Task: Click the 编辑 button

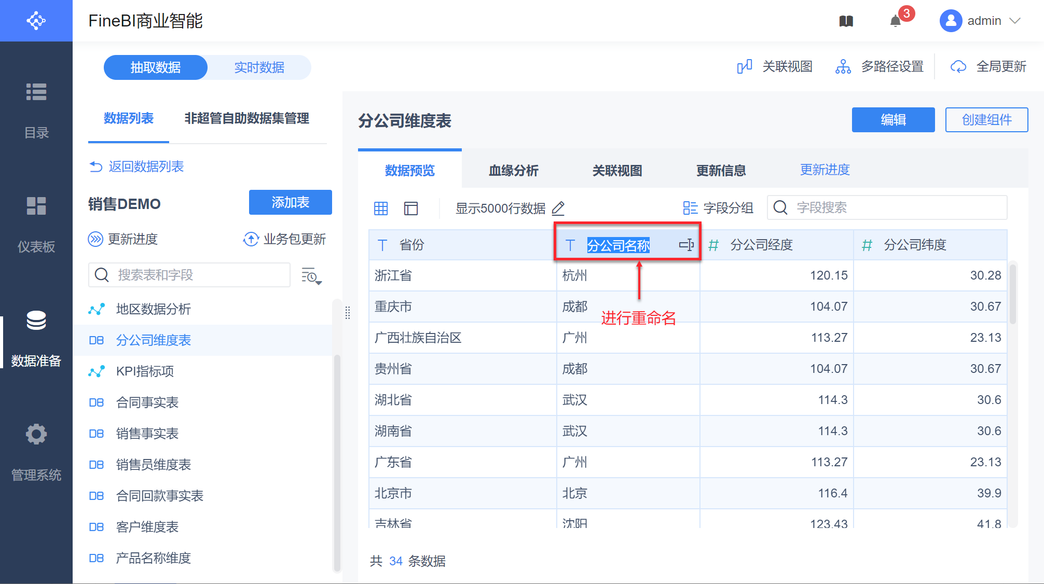Action: [x=893, y=120]
